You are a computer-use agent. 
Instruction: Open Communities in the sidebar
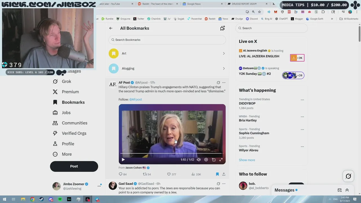(x=70, y=123)
